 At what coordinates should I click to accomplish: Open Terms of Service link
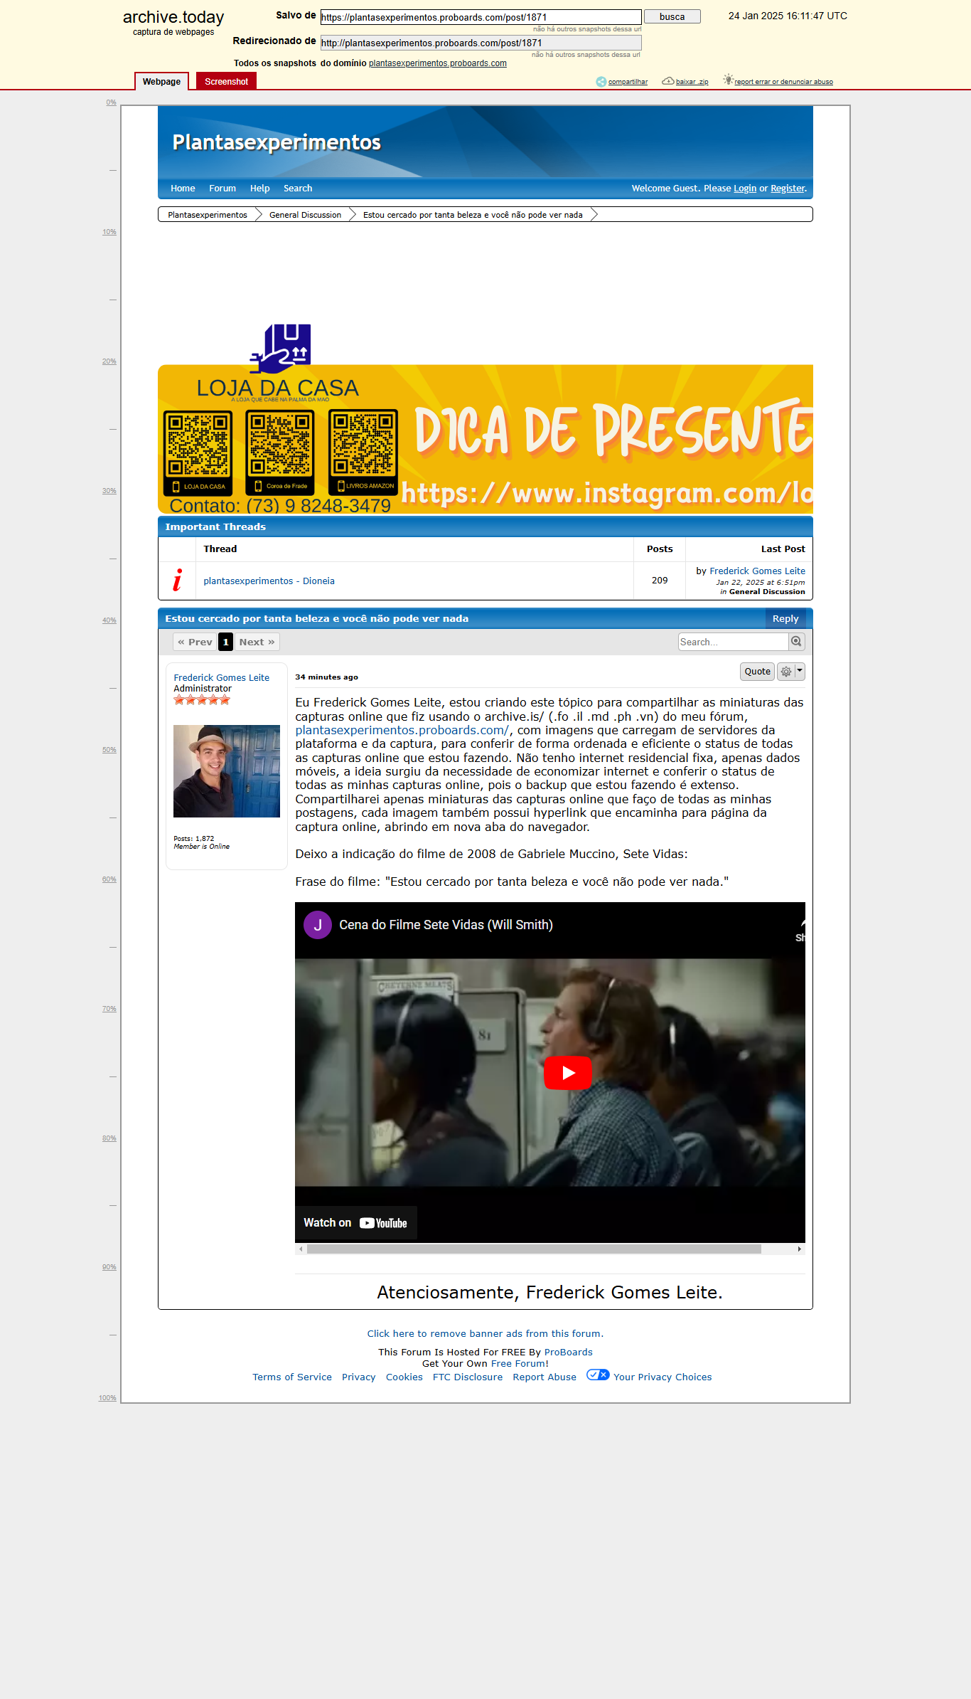[x=292, y=1377]
